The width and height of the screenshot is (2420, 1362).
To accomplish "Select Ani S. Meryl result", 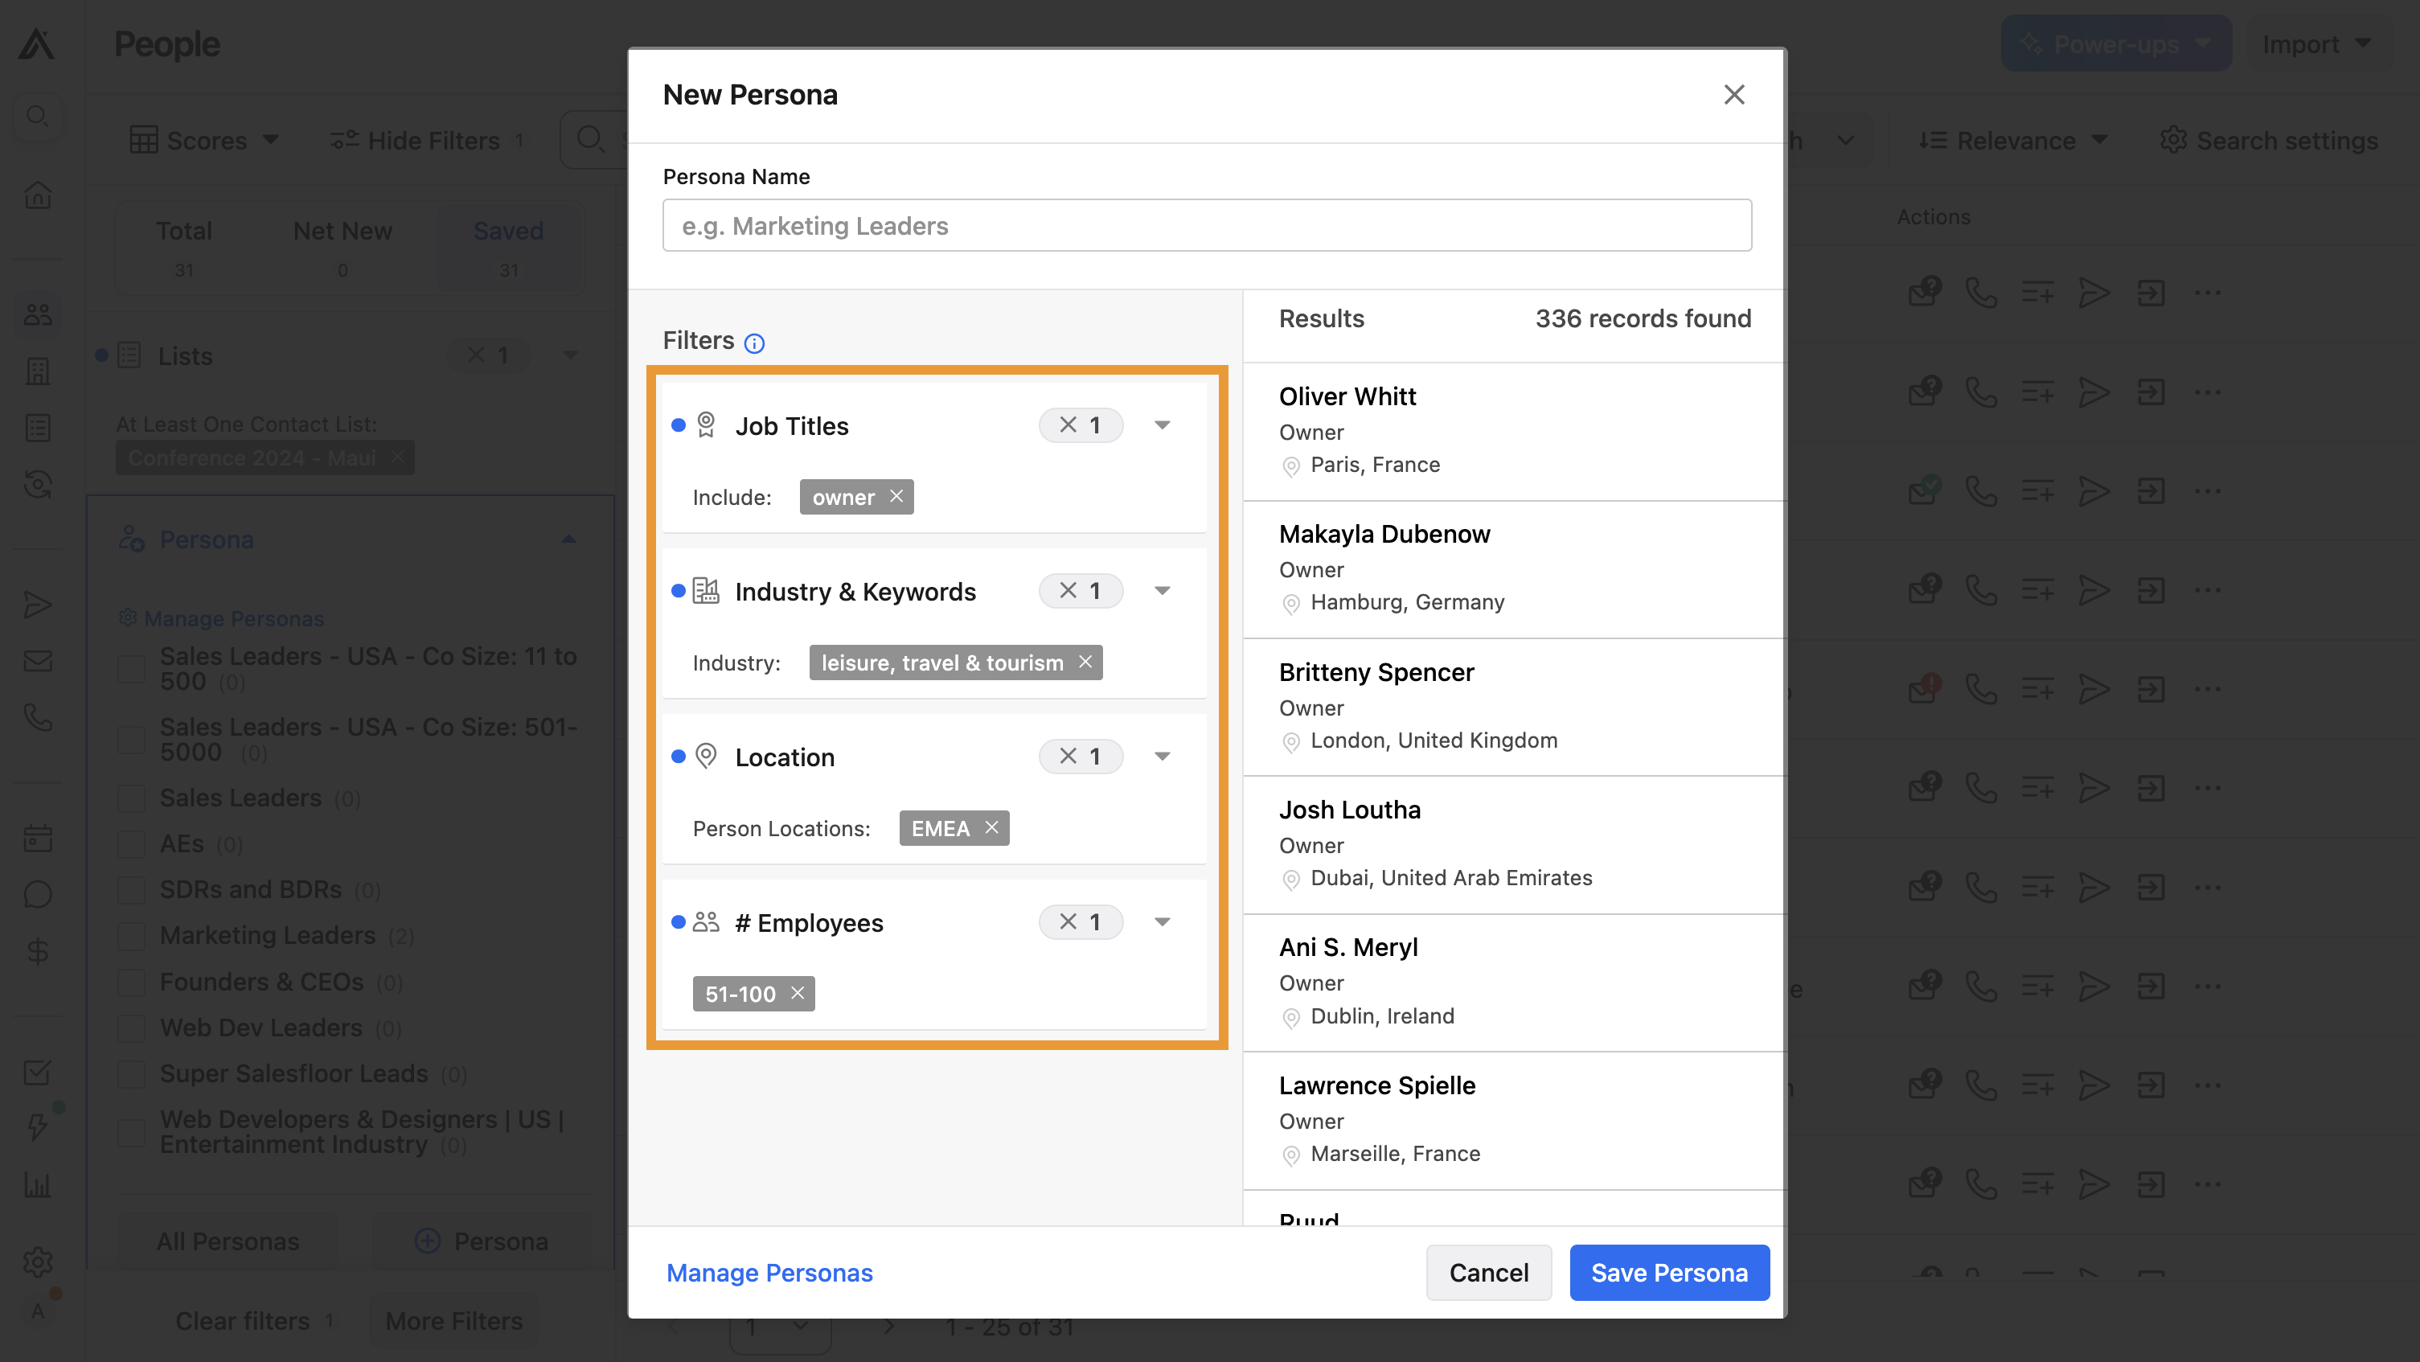I will [1515, 983].
